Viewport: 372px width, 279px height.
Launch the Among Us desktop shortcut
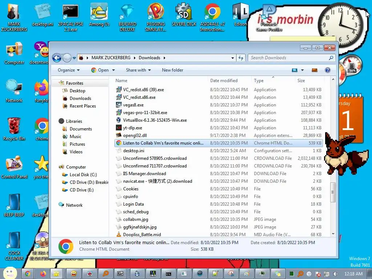99,15
